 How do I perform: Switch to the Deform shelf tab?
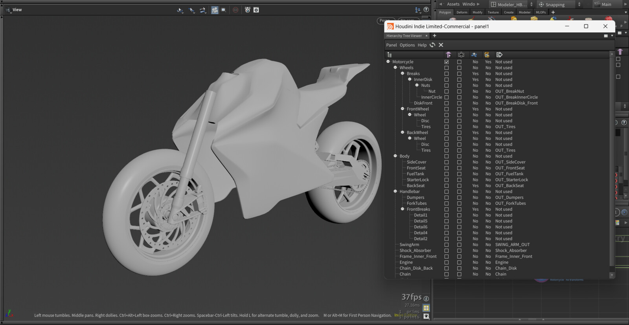tap(462, 13)
